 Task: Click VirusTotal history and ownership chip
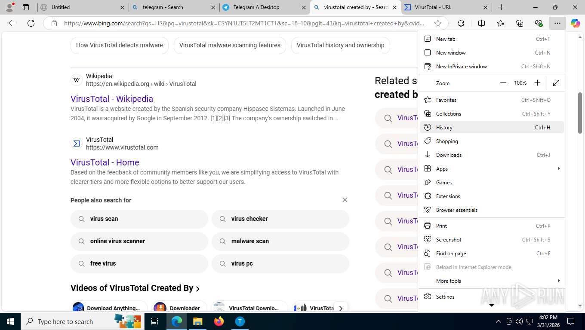[341, 45]
